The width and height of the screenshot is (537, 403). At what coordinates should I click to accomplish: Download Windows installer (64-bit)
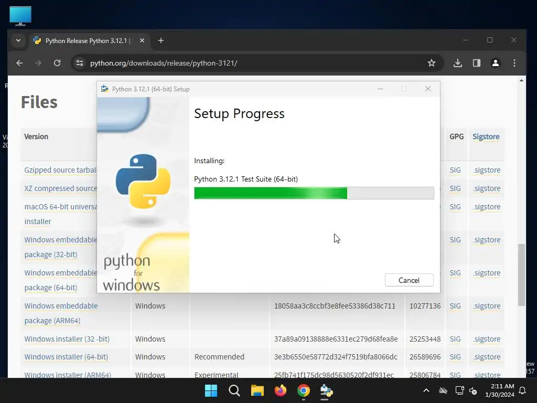point(66,357)
